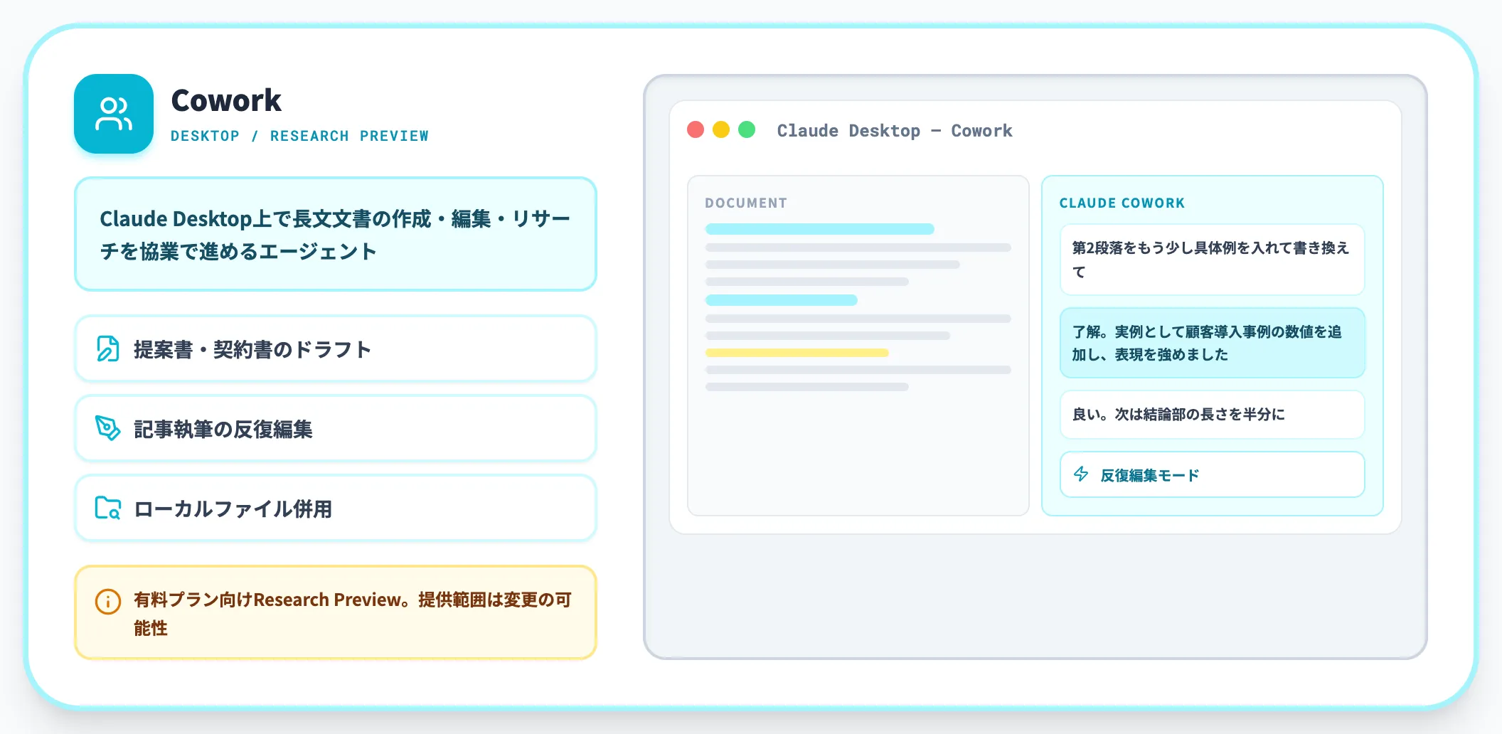Click the Cowork people icon tile
This screenshot has height=734, width=1502.
pos(114,114)
